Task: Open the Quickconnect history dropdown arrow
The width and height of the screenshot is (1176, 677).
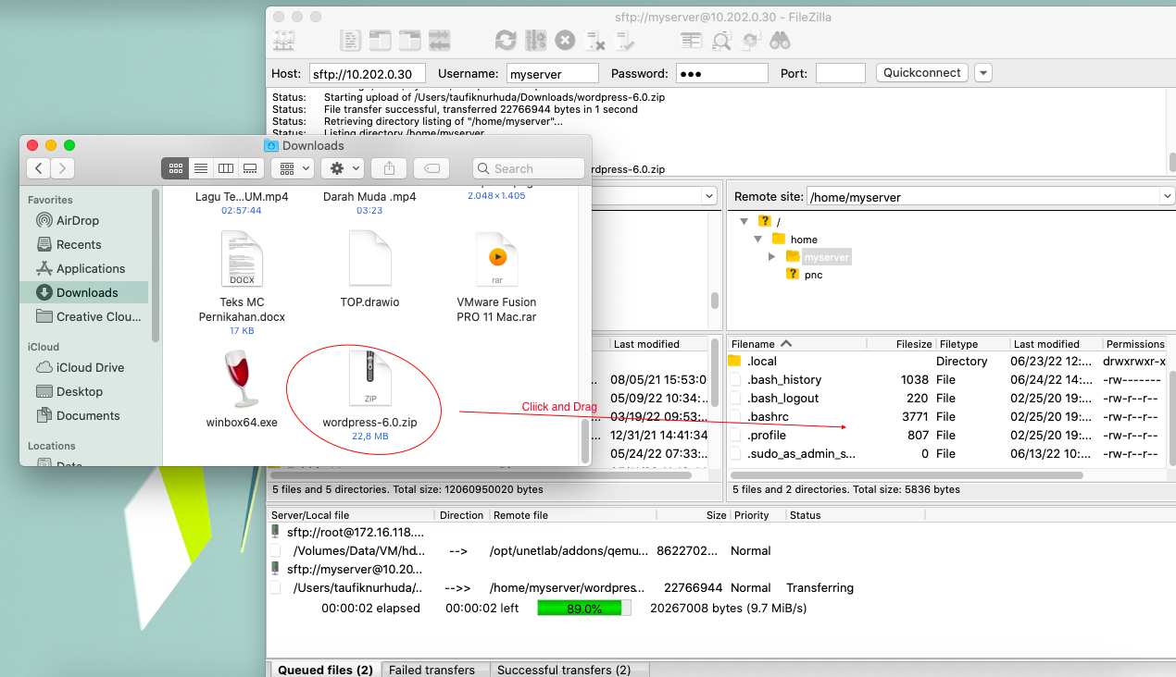Action: tap(982, 73)
